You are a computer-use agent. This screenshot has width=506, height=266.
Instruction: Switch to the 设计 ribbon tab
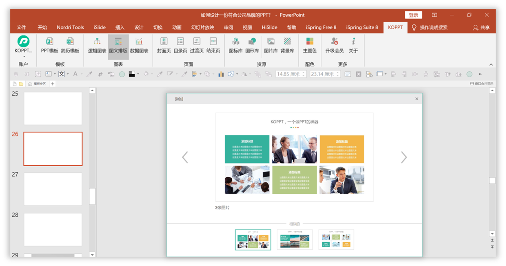click(x=139, y=28)
